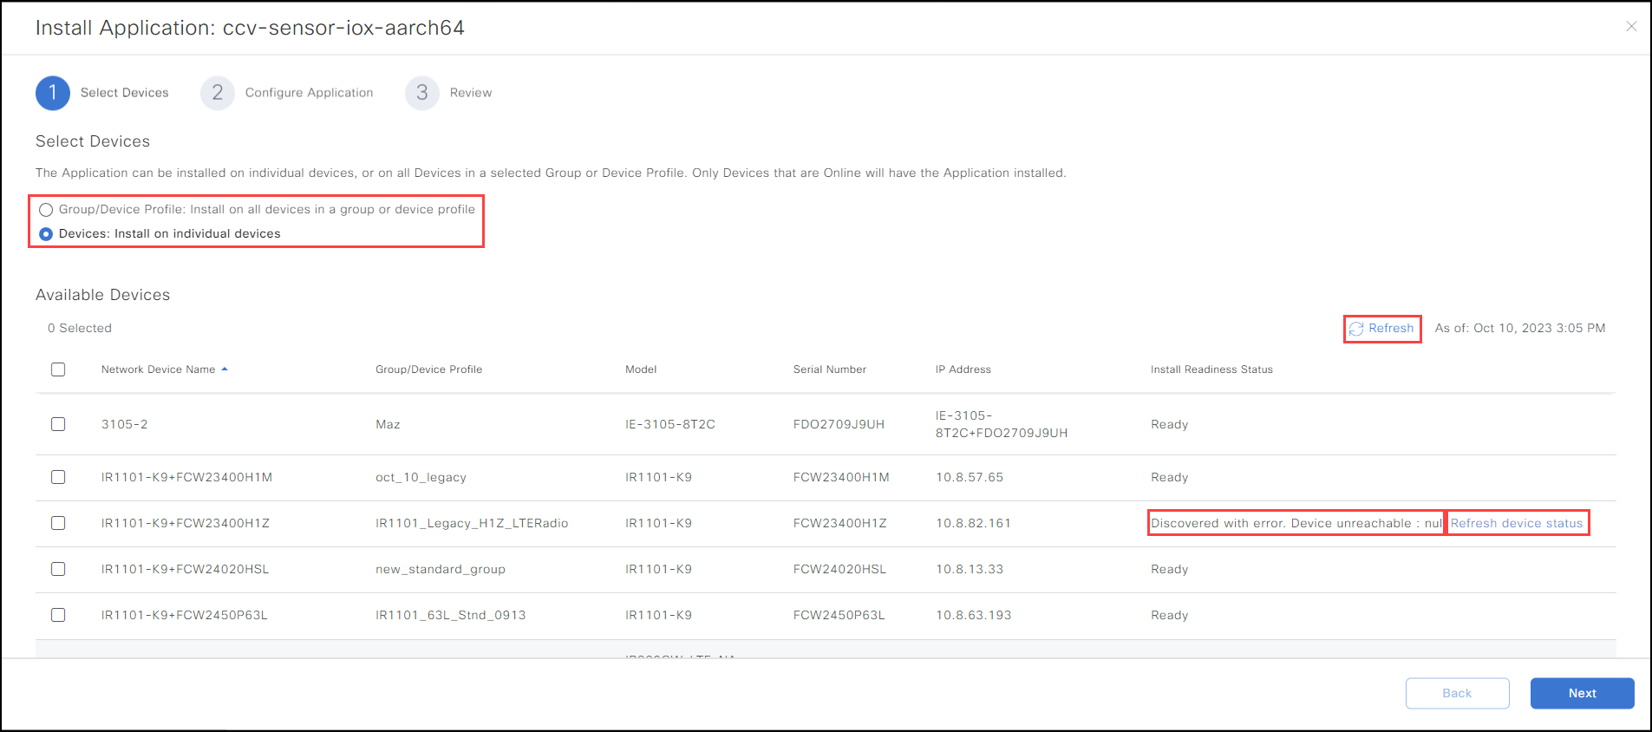The height and width of the screenshot is (732, 1652).
Task: Click device name IR1101-K9+FCW24020HSL
Action: pyautogui.click(x=185, y=569)
